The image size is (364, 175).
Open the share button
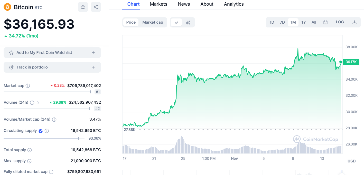(96, 7)
